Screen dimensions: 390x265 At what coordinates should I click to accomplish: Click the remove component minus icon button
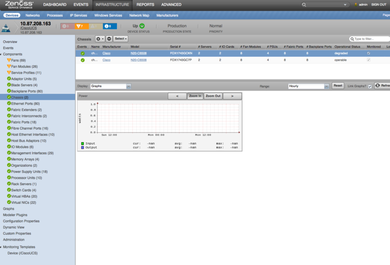(109, 39)
